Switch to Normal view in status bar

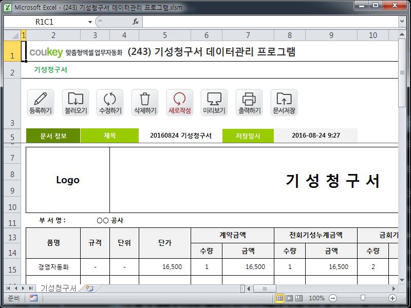[x=279, y=298]
